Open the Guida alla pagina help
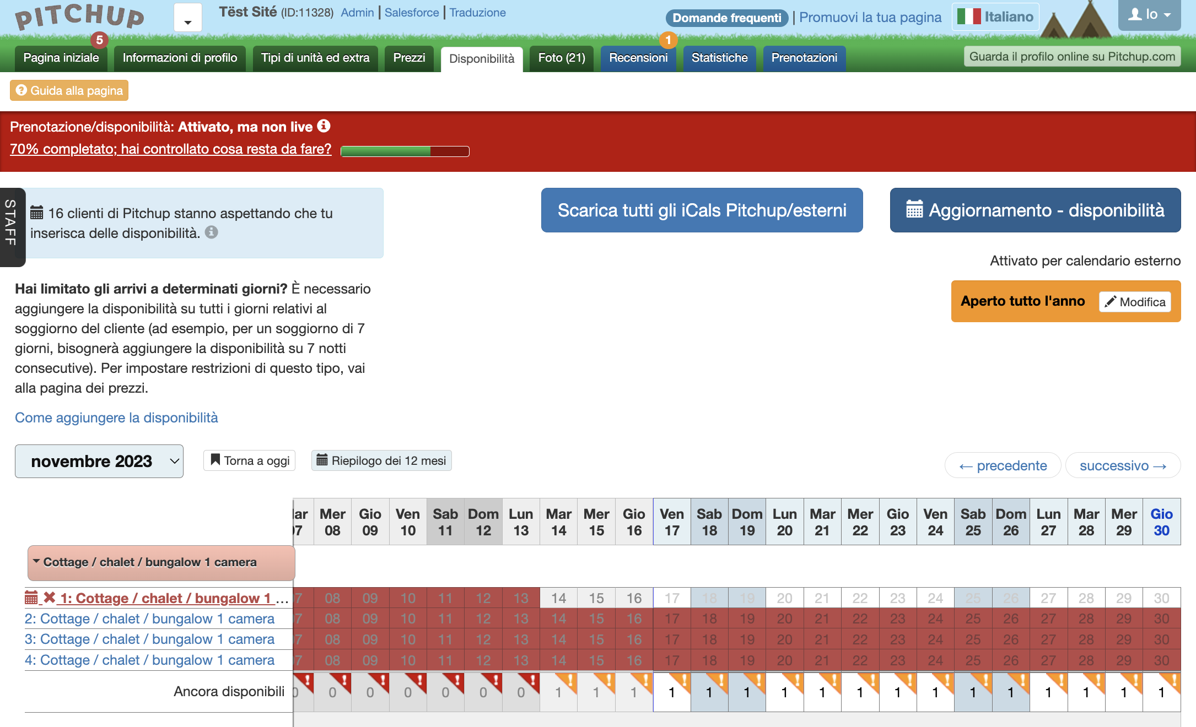The height and width of the screenshot is (727, 1196). point(69,90)
